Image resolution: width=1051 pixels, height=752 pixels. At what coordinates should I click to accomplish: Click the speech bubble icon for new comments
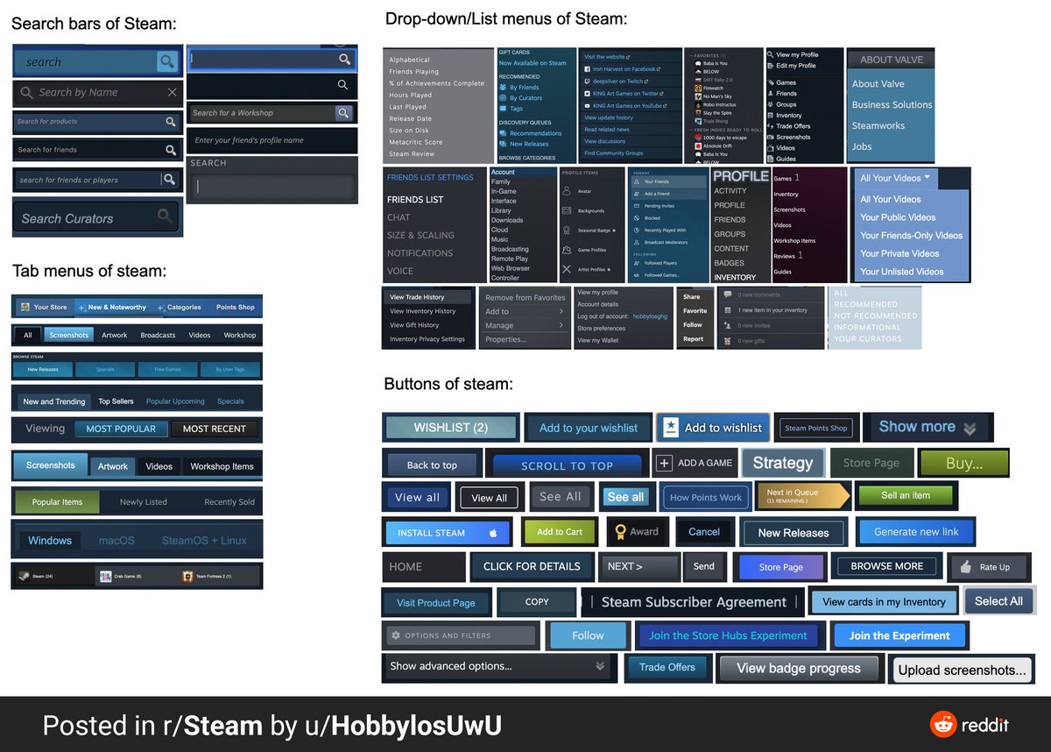click(x=728, y=294)
